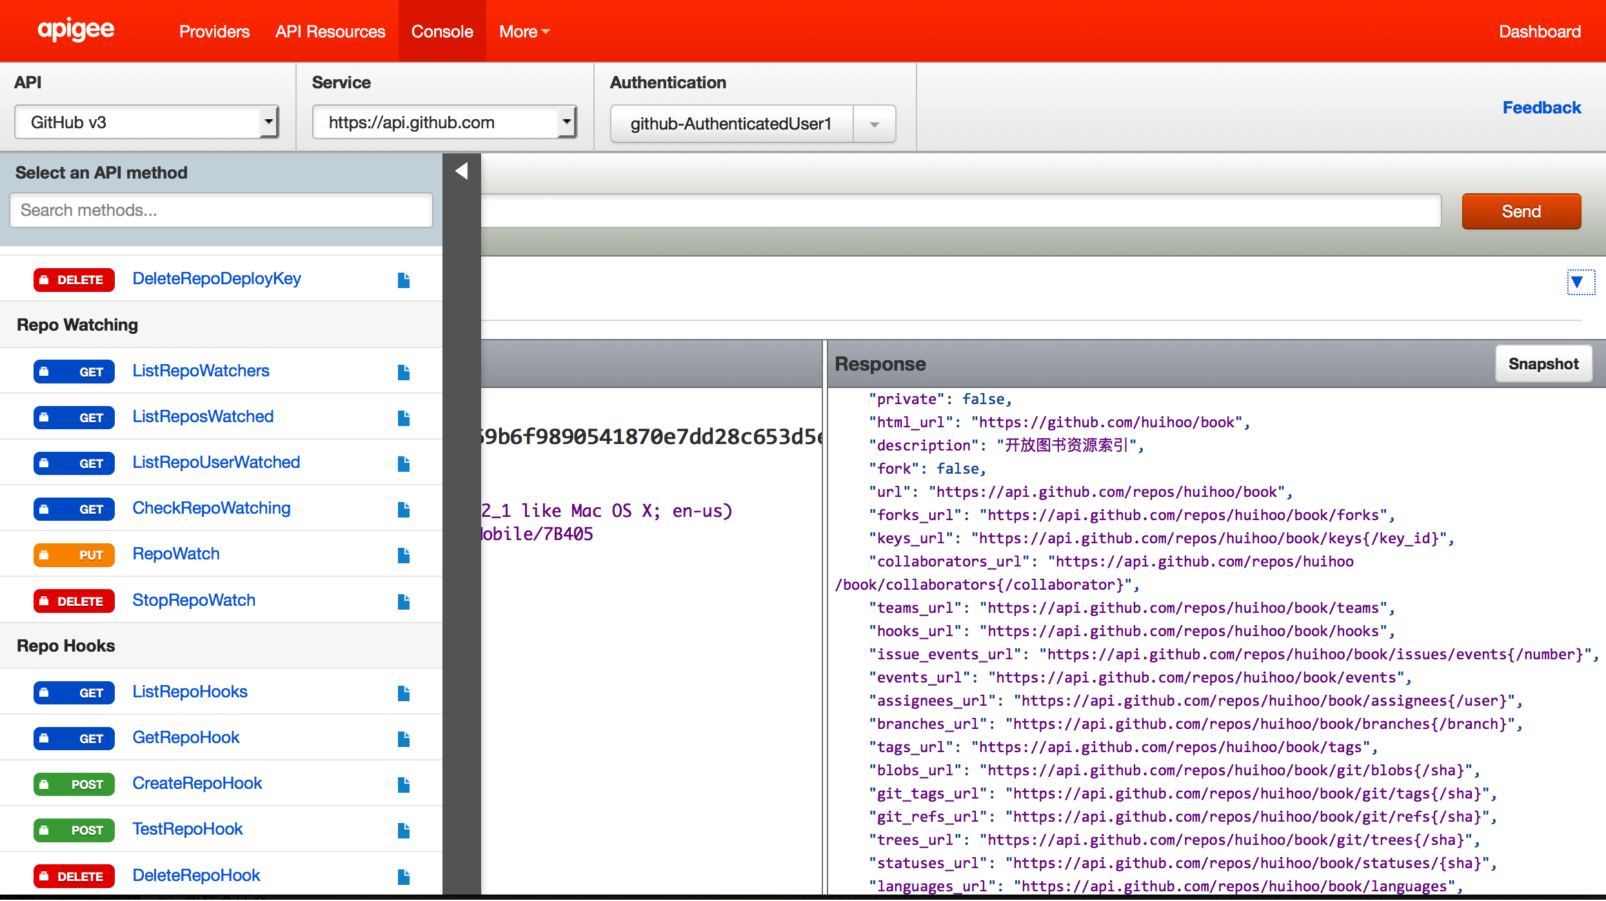Viewport: 1606px width, 901px height.
Task: Open the documentation icon beside StopRepoWatch
Action: pyautogui.click(x=404, y=601)
